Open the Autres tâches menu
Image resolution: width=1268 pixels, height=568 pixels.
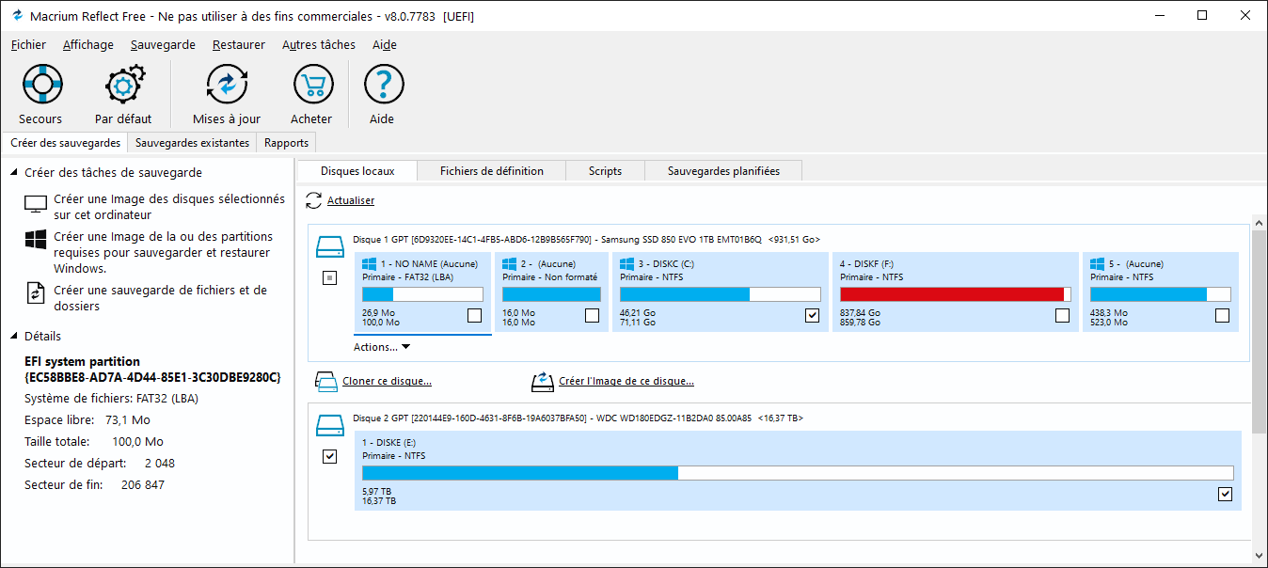[x=319, y=44]
